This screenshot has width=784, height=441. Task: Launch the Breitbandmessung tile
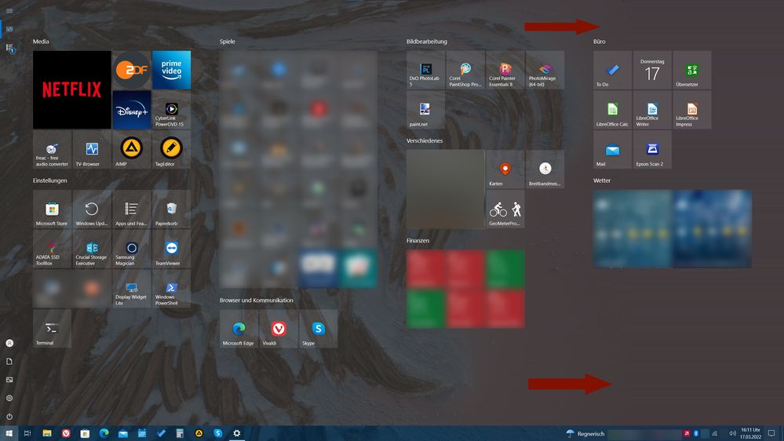point(545,169)
